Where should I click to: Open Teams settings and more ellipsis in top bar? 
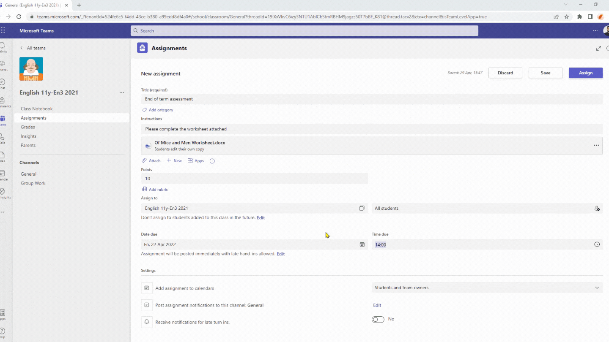coord(595,31)
